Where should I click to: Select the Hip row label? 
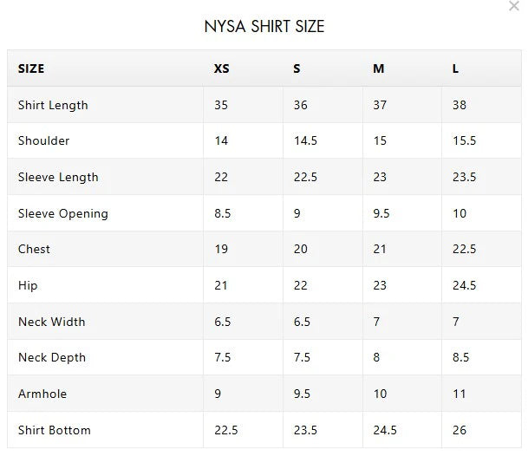pos(28,285)
